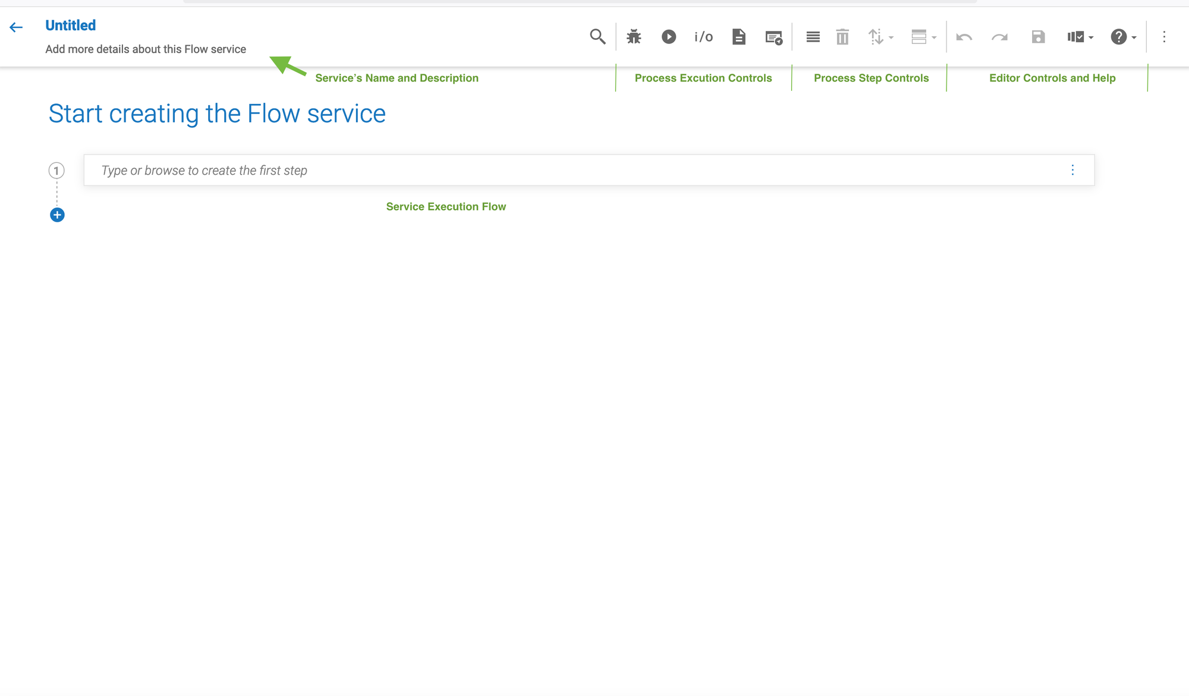Start the debug bug icon
This screenshot has height=696, width=1189.
634,37
